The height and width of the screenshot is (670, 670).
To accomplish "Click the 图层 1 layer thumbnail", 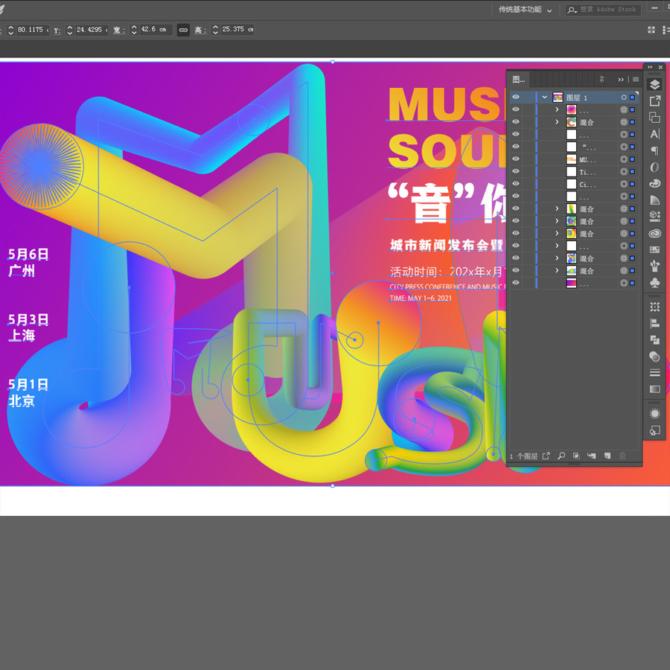I will click(x=558, y=98).
